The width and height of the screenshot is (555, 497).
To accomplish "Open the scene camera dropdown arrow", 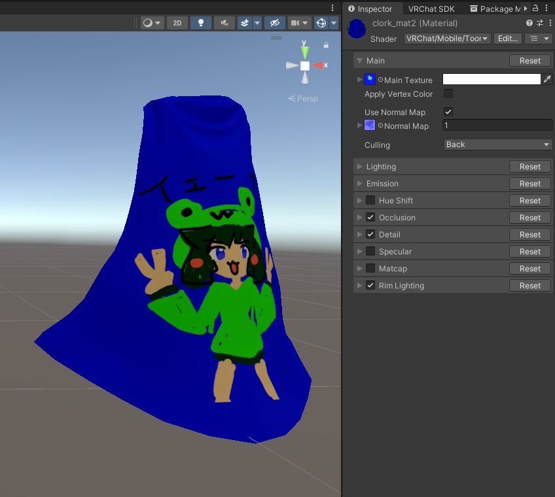I will (x=305, y=23).
